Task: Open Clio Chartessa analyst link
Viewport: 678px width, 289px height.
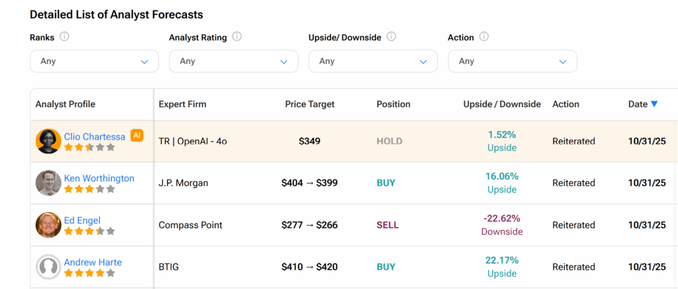Action: (95, 136)
